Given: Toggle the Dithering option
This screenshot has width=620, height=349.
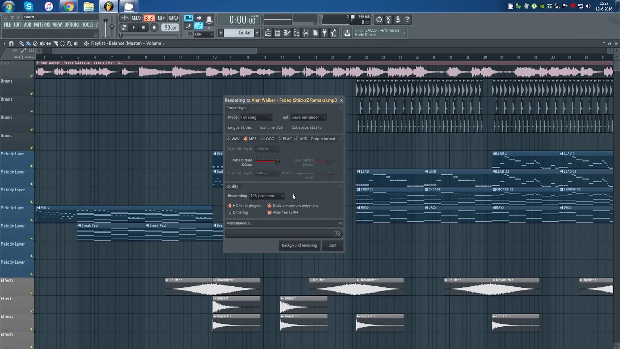Looking at the screenshot, I should coord(238,212).
